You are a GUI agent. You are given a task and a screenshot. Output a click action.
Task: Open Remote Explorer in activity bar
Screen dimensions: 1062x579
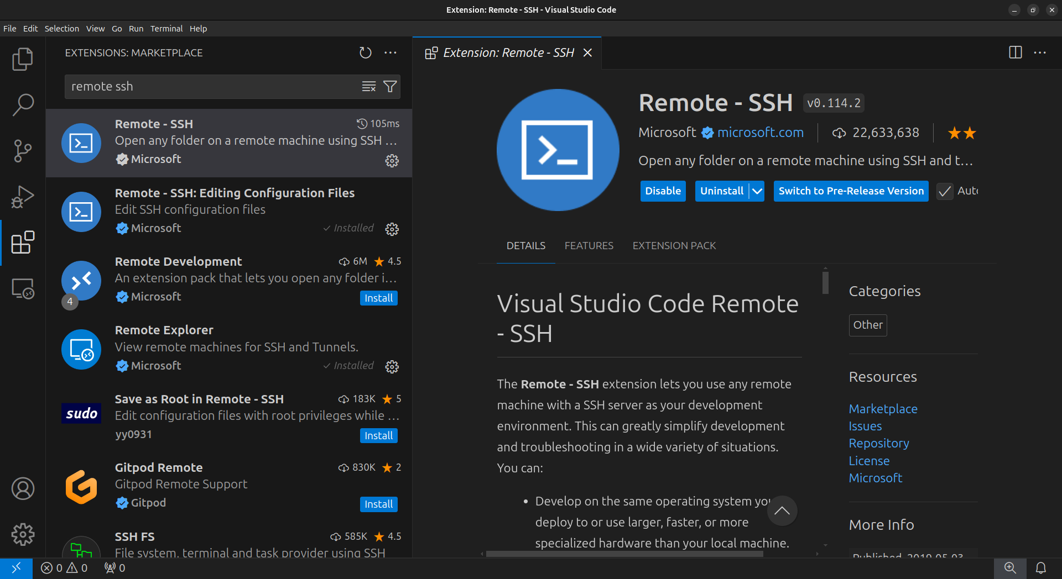[23, 288]
